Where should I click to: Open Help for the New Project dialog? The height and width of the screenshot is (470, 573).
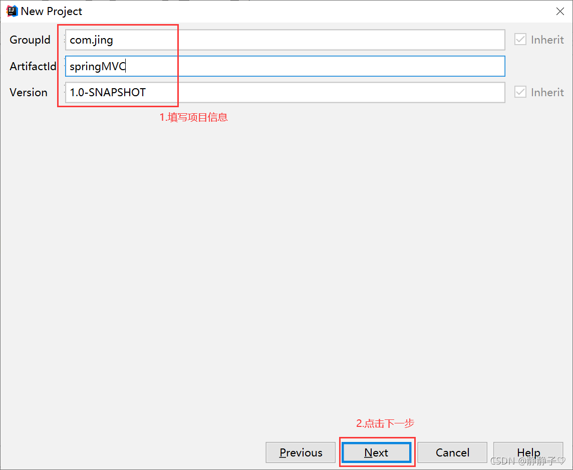click(528, 452)
